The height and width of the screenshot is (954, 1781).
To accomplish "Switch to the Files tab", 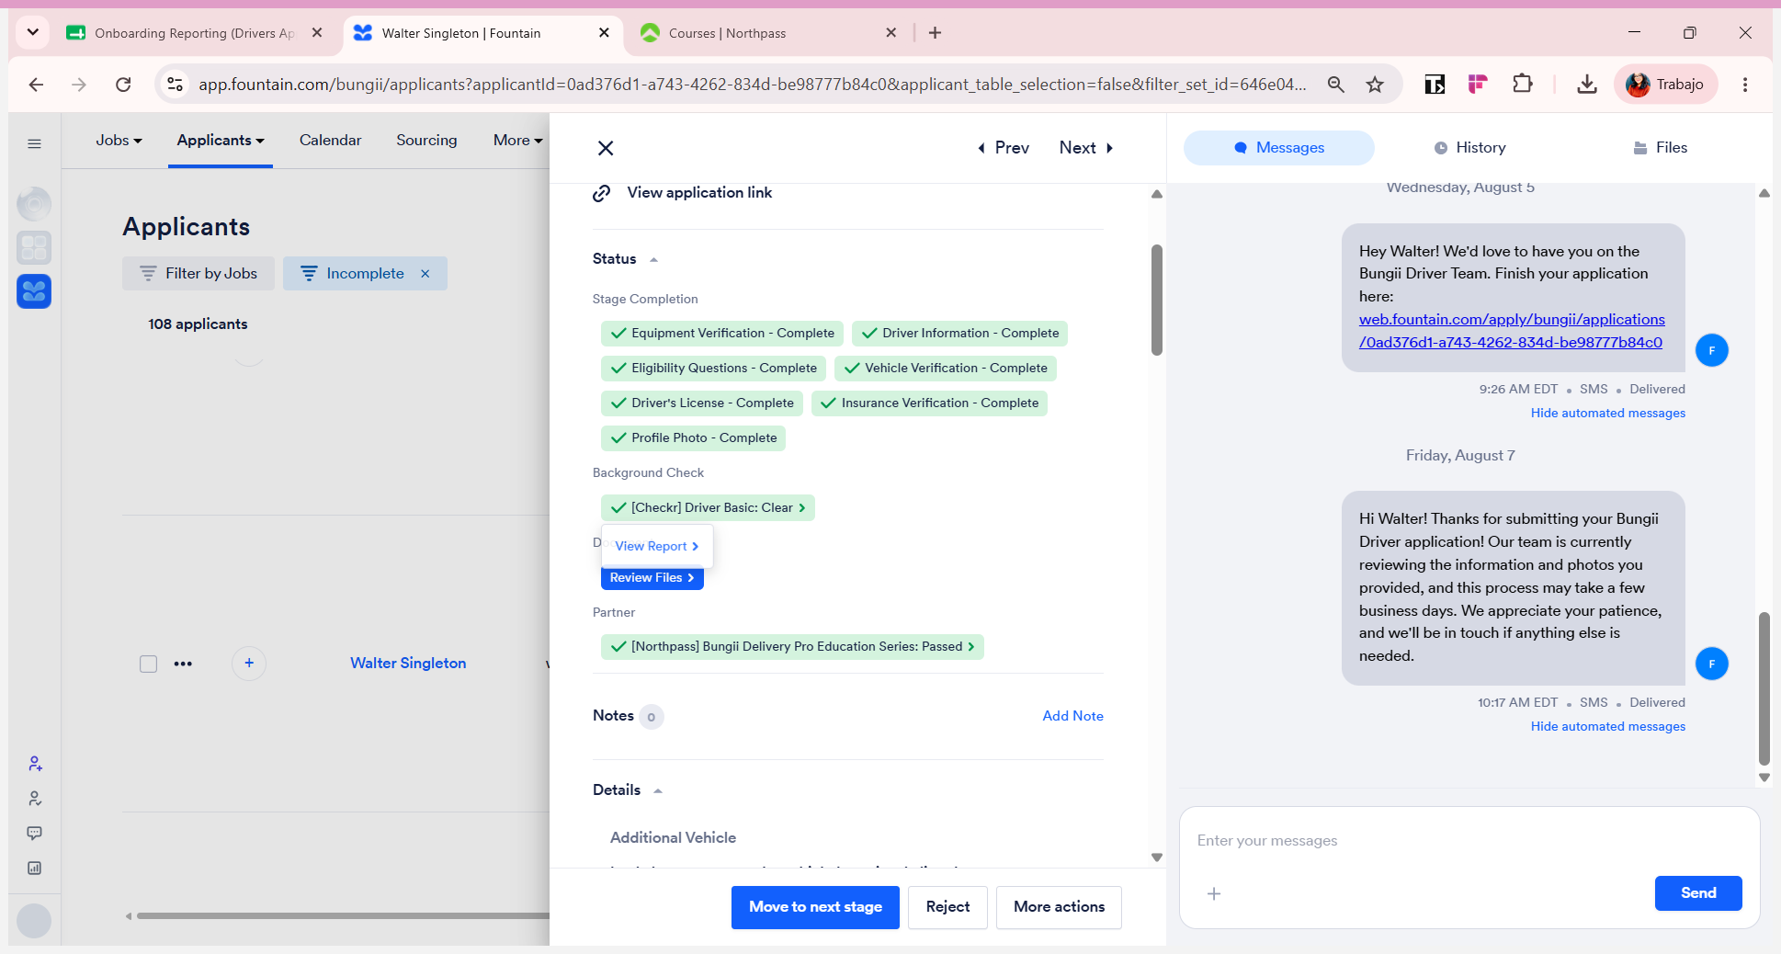I will coord(1661,148).
